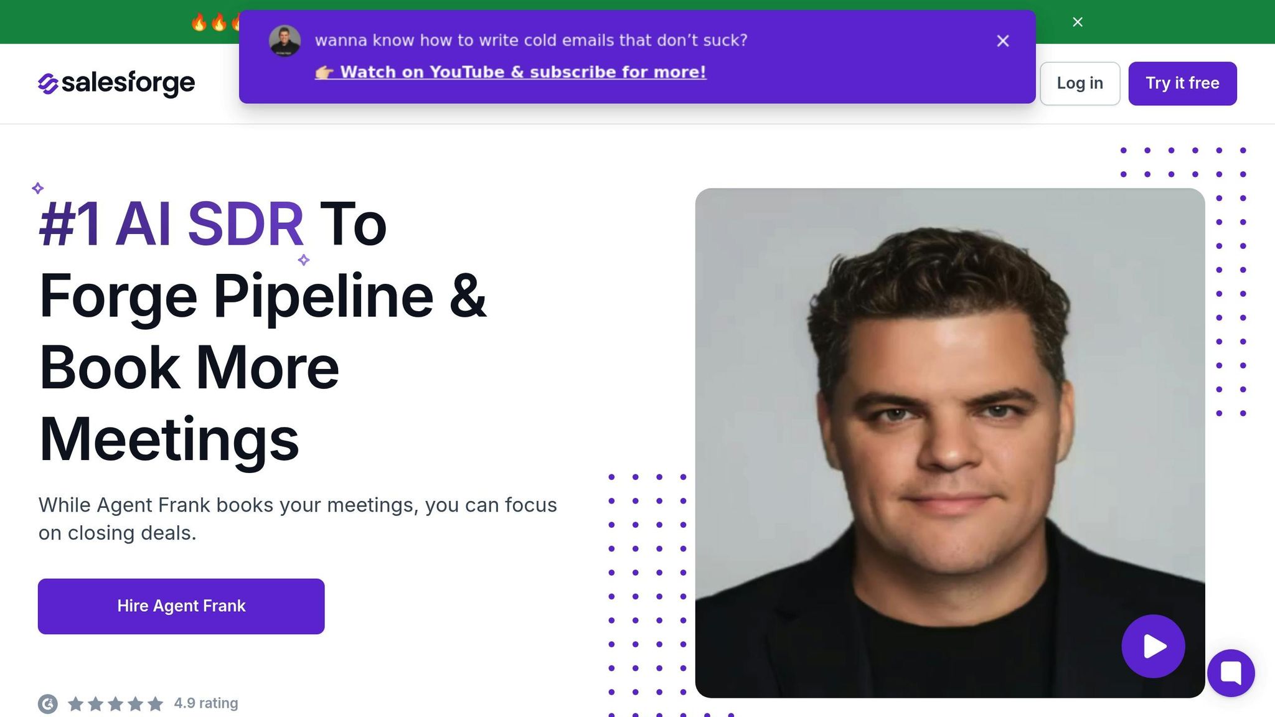1275x717 pixels.
Task: Click the G2 rating badge icon
Action: coord(48,704)
